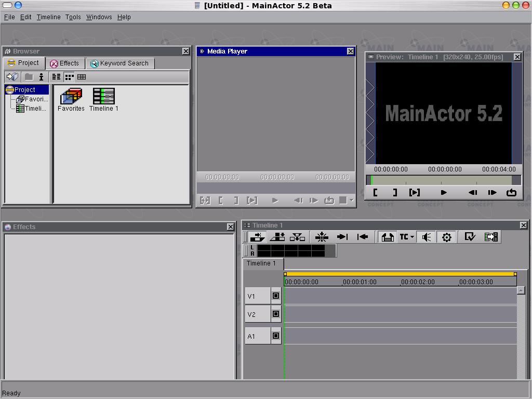Click the first icon in Media Player controls
The width and height of the screenshot is (532, 399).
click(205, 201)
